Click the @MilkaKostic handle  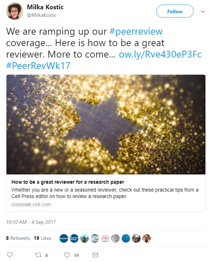coord(42,15)
